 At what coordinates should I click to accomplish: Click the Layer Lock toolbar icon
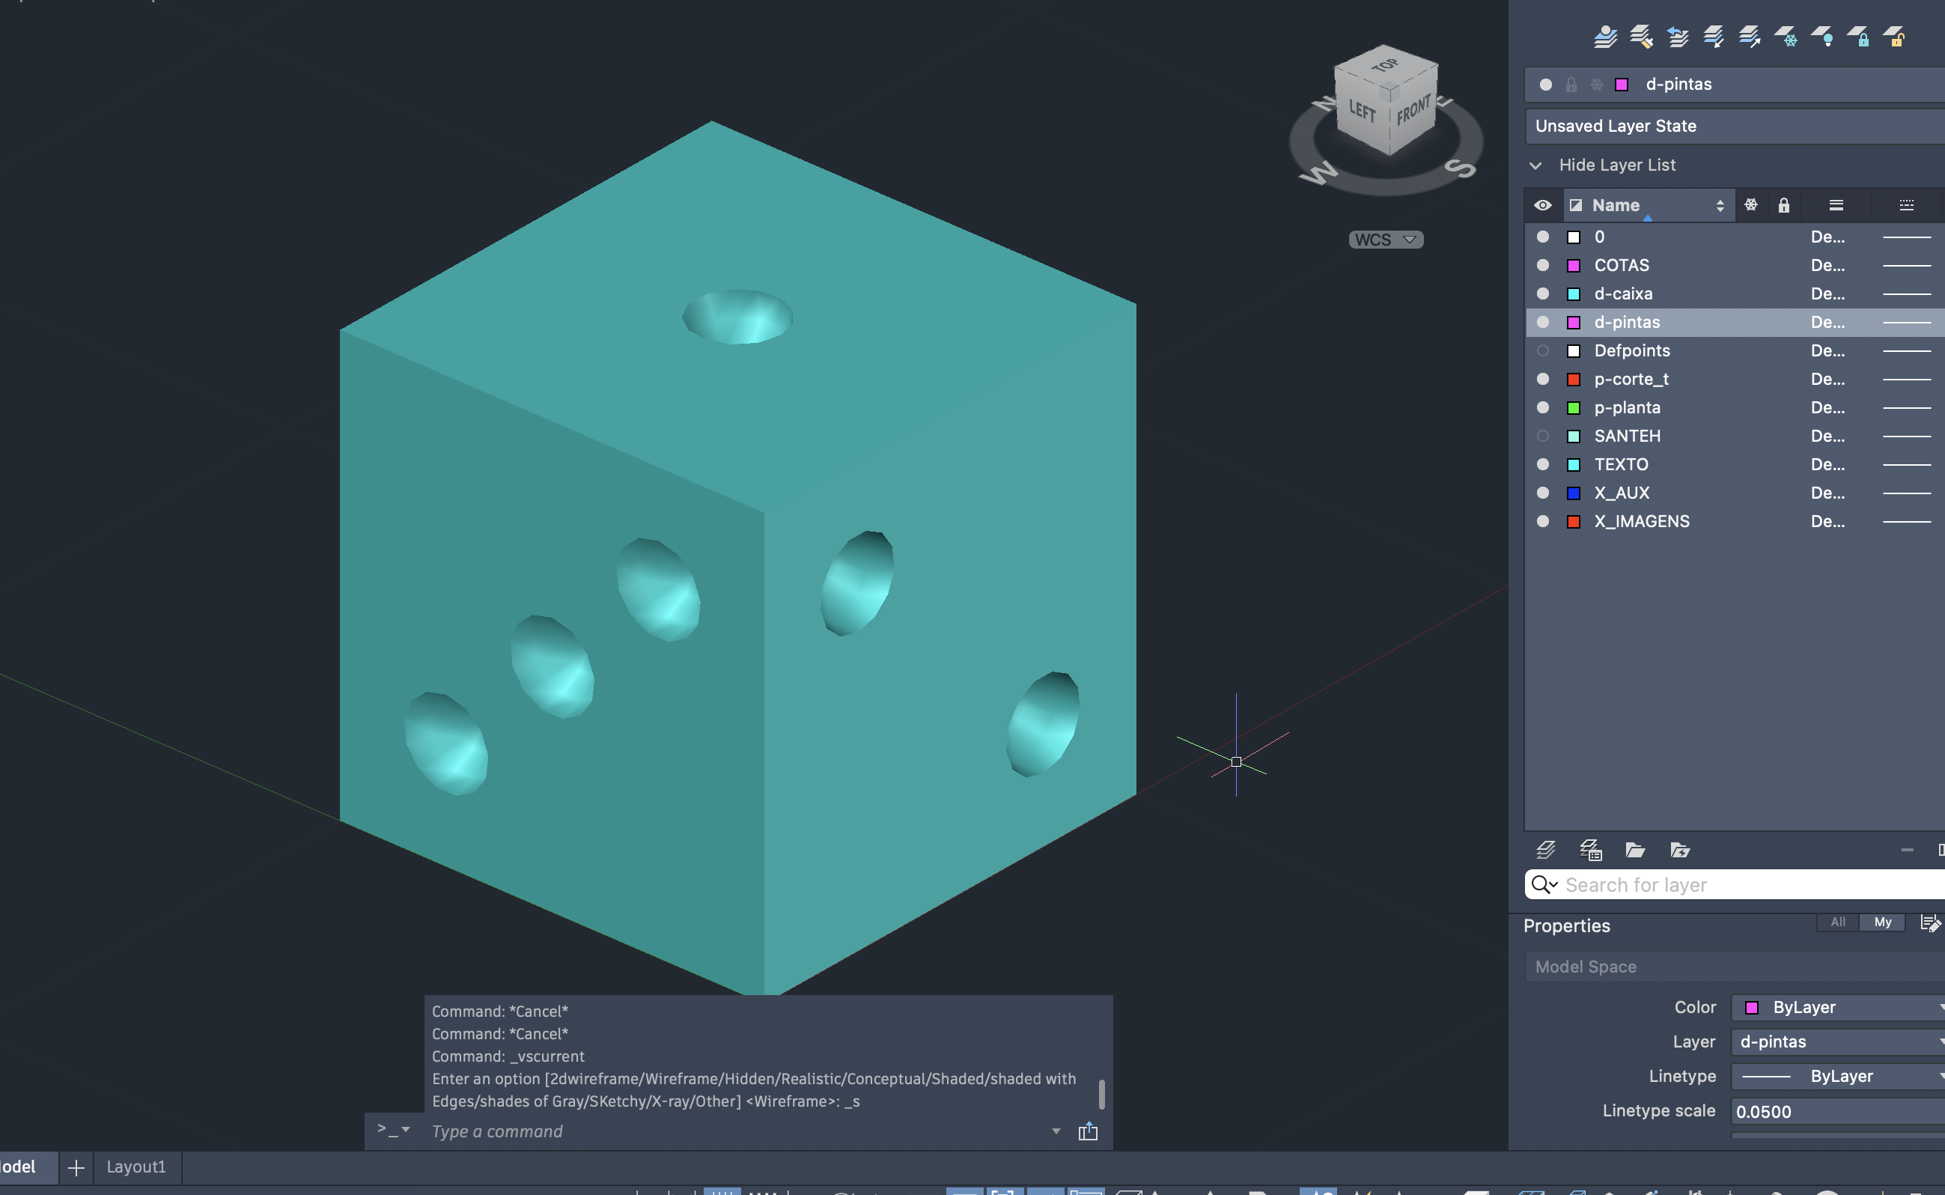(1859, 37)
